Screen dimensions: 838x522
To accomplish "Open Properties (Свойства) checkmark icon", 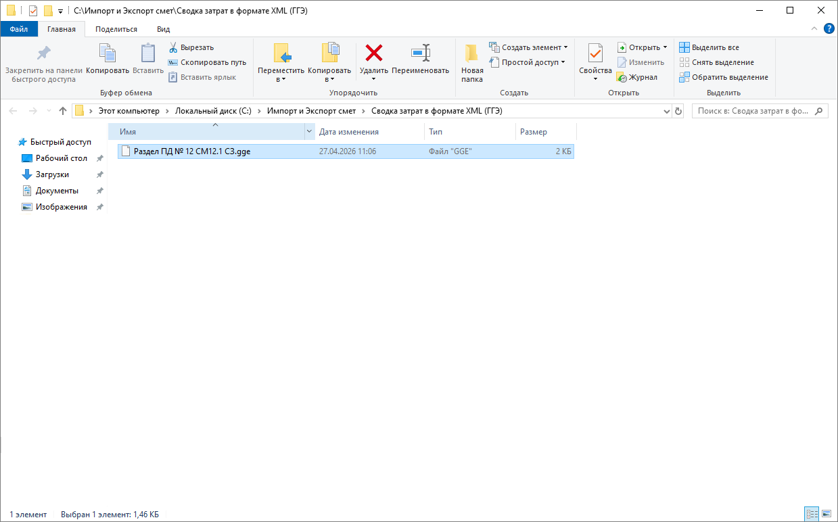I will (x=595, y=53).
